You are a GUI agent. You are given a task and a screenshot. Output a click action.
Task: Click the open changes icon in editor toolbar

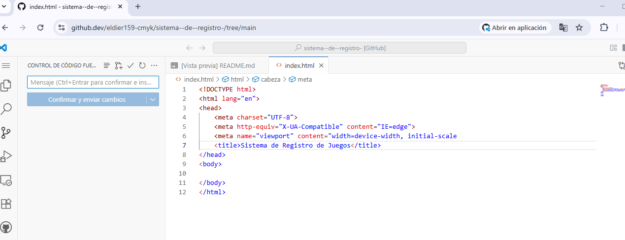tap(622, 65)
